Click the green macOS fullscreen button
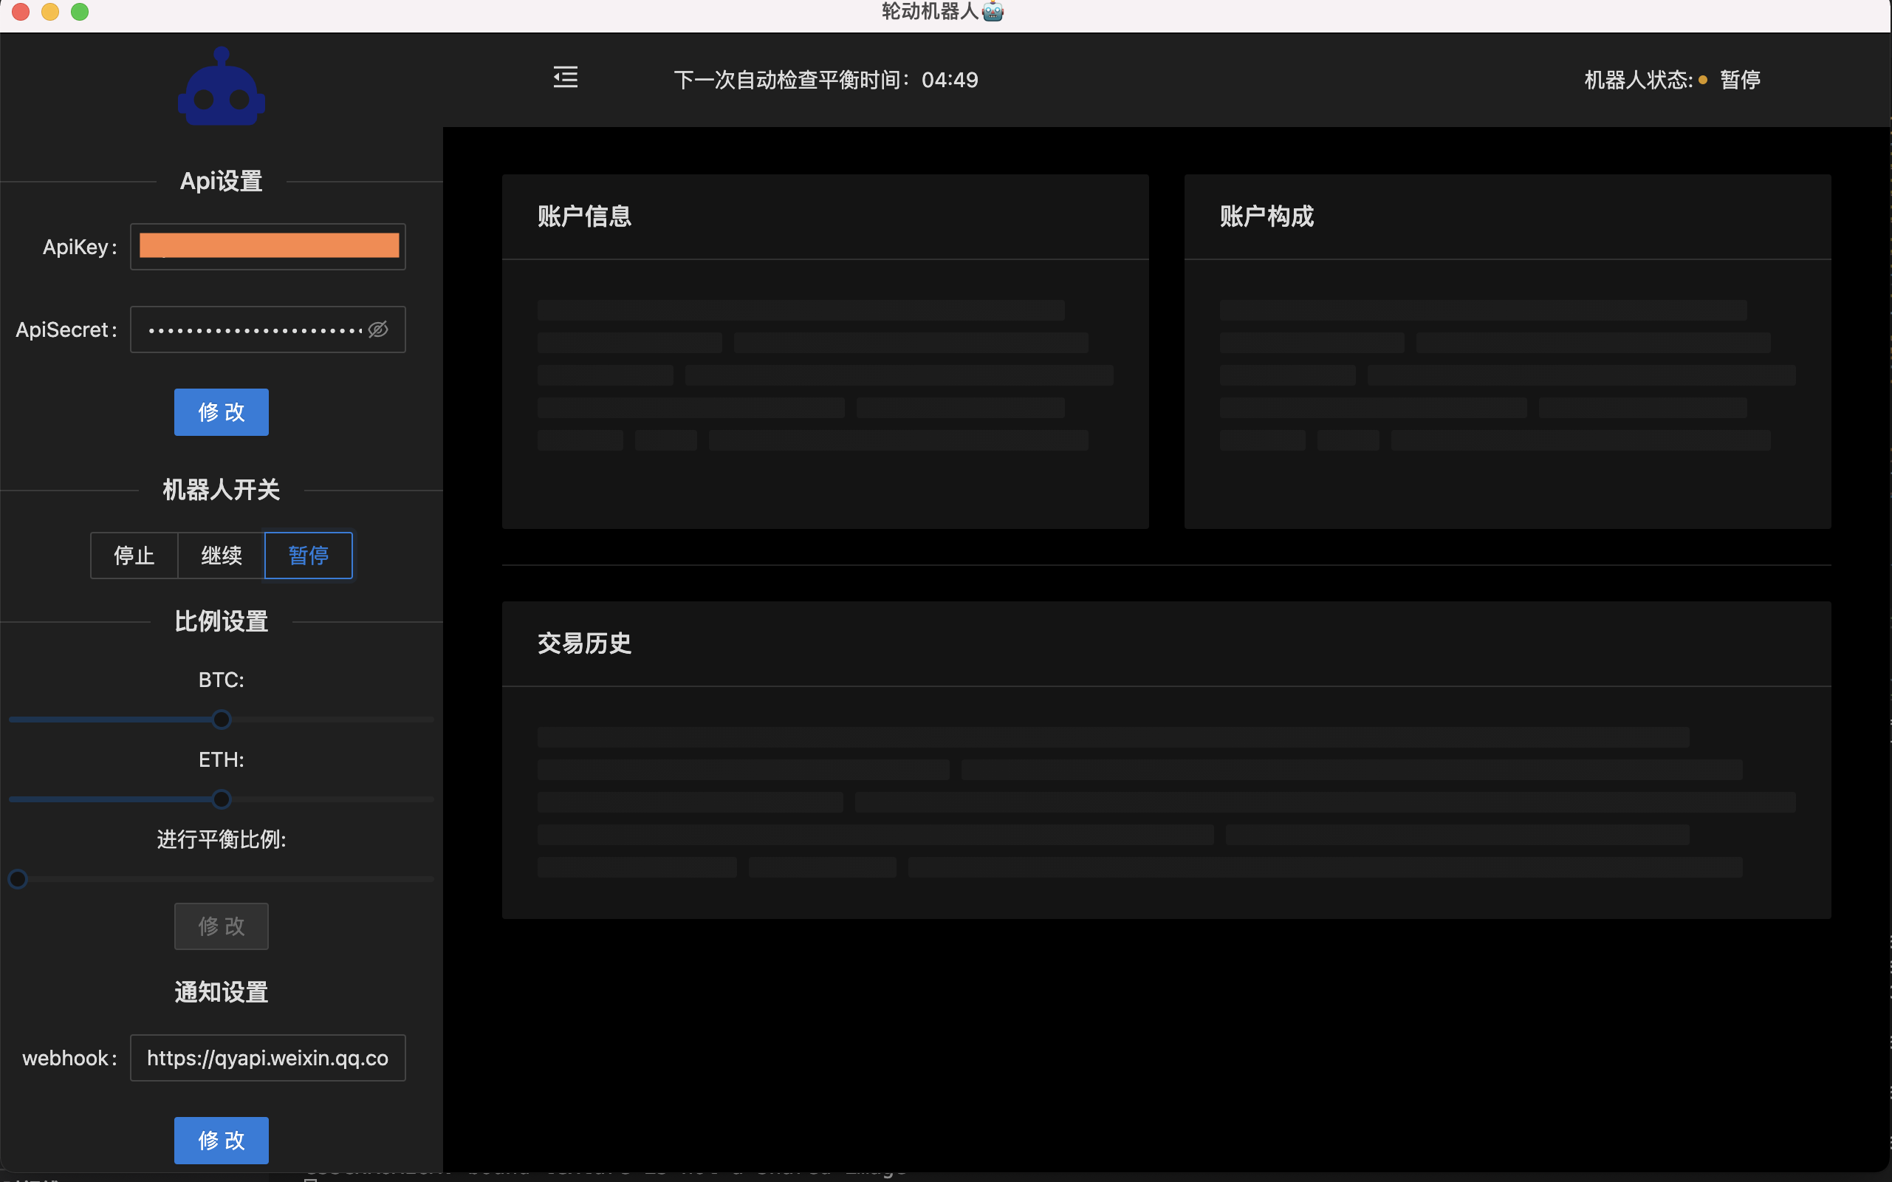This screenshot has height=1182, width=1892. (x=80, y=12)
